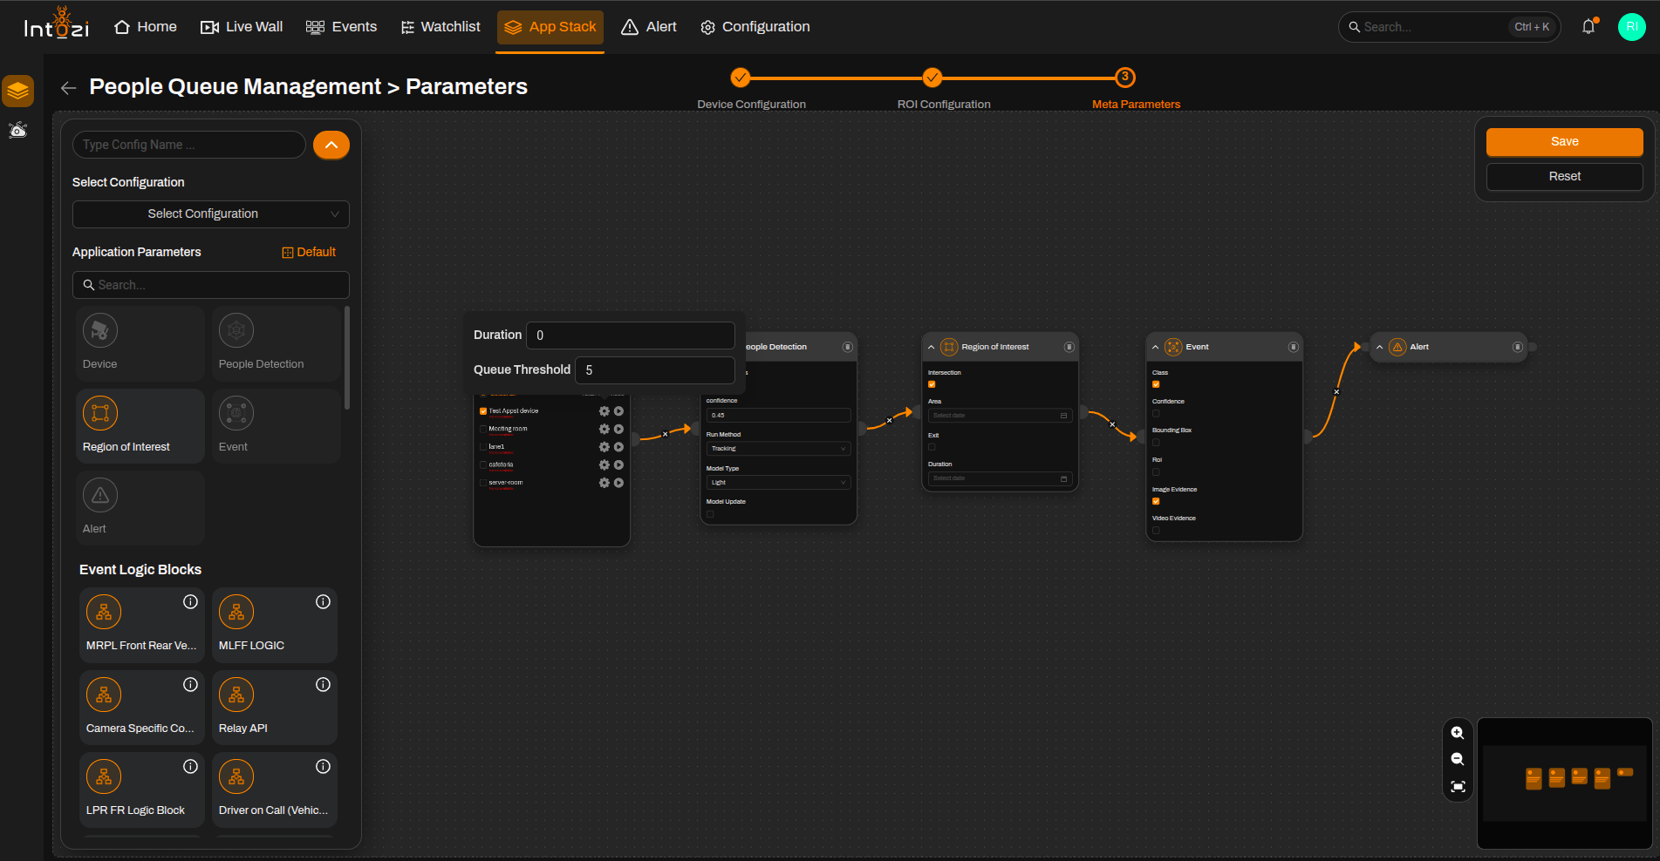Expand the Alert node chevron
This screenshot has height=861, width=1660.
(1379, 347)
